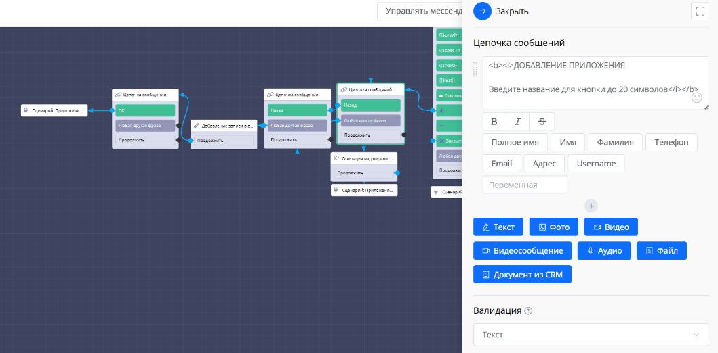Viewport: 718px width, 353px height.
Task: Expand the panel to fullscreen
Action: point(700,11)
